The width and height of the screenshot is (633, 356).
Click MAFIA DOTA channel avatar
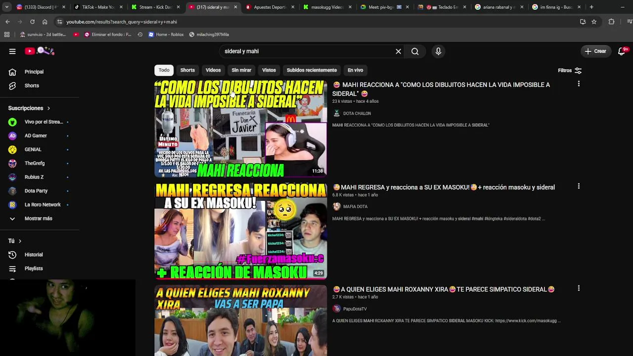tap(337, 207)
